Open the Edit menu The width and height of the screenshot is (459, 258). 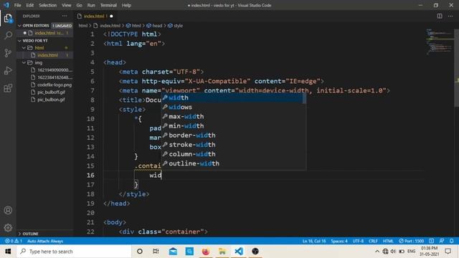pos(29,5)
